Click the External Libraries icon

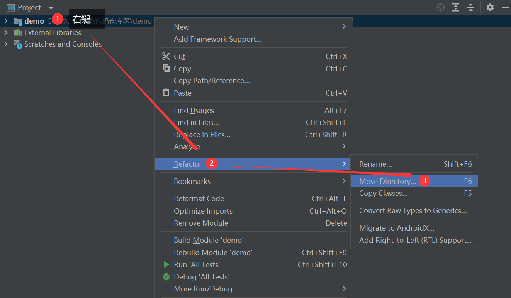point(18,32)
